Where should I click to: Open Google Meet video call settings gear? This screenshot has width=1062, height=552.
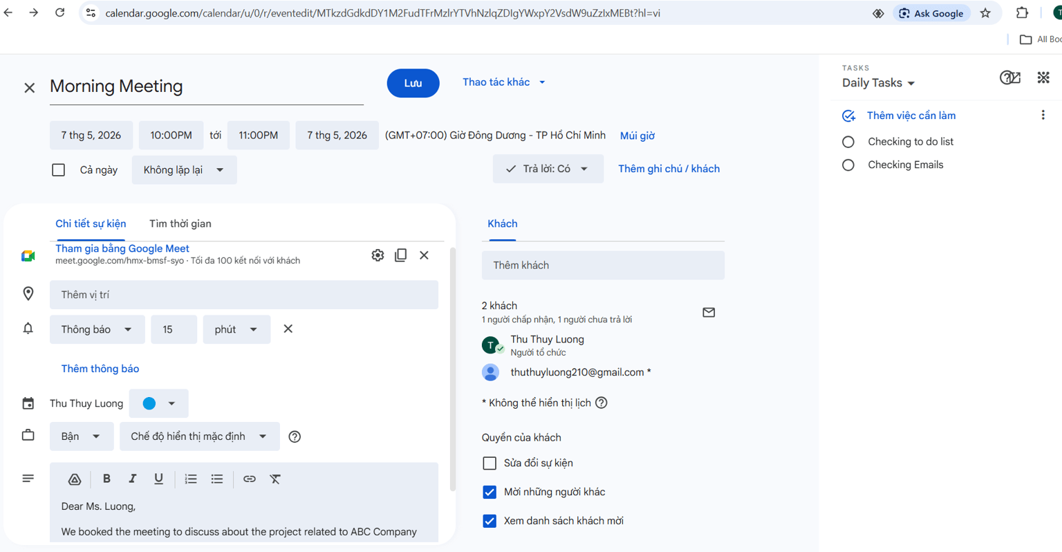click(x=378, y=255)
